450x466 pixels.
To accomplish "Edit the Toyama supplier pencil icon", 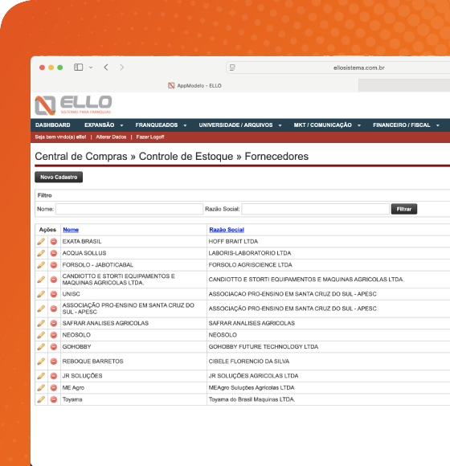I will pyautogui.click(x=41, y=399).
